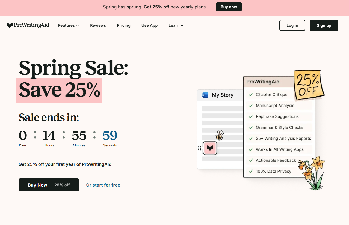Click the Sign up button
Viewport: 349px width, 225px height.
324,25
